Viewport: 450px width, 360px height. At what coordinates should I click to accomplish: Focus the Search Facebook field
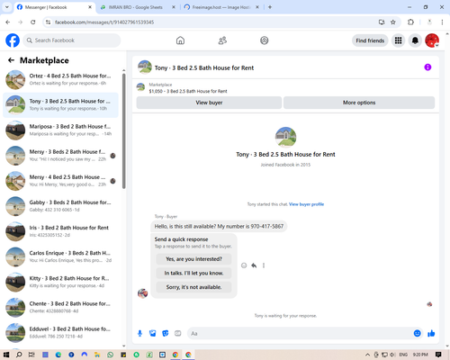pyautogui.click(x=72, y=40)
